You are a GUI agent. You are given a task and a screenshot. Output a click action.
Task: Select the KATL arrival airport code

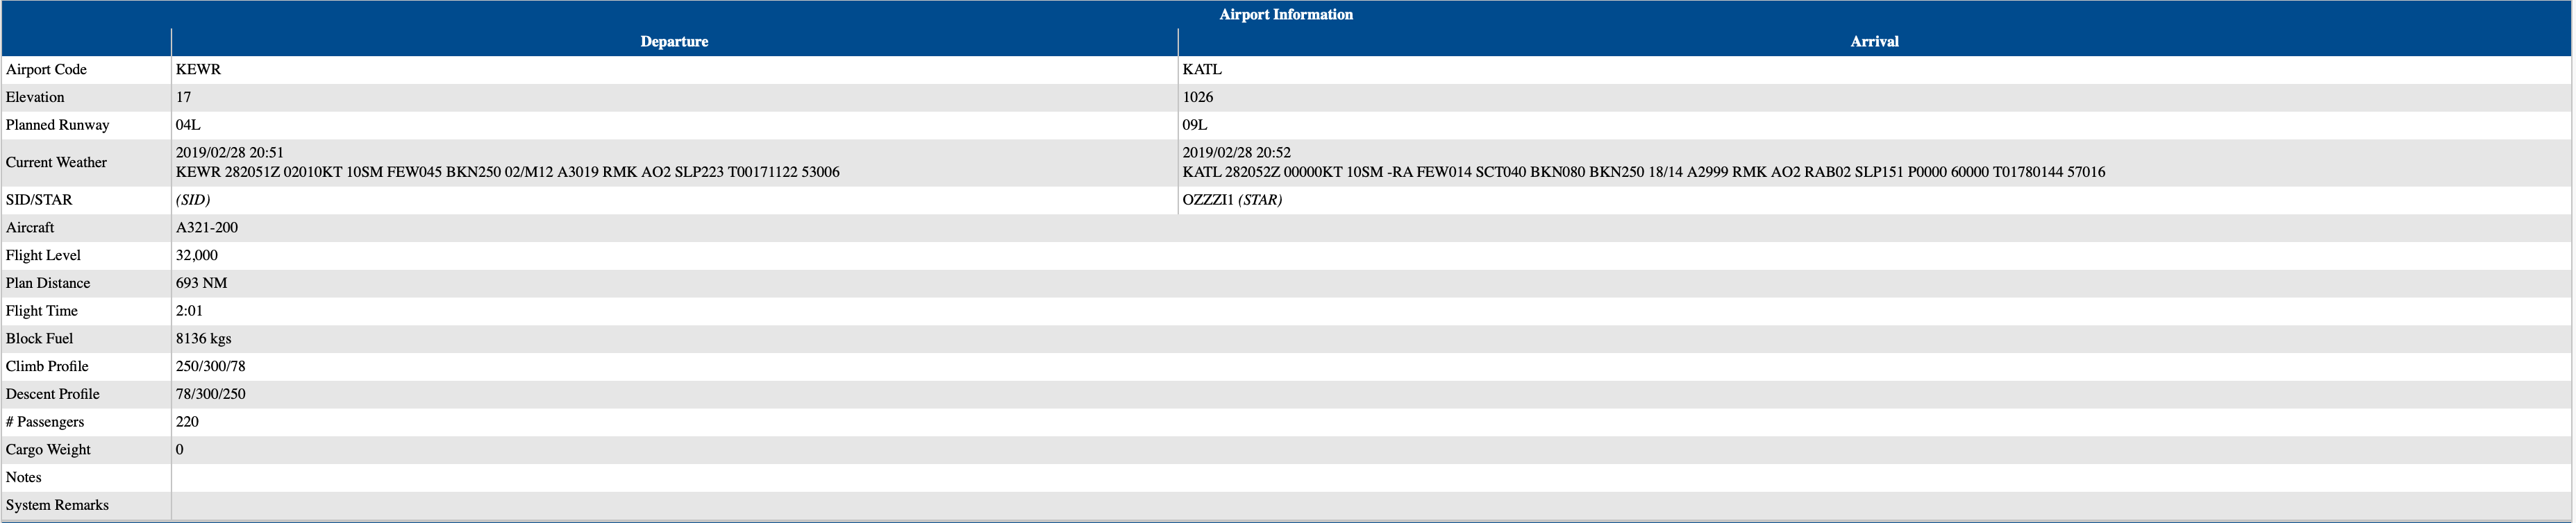coord(1201,70)
